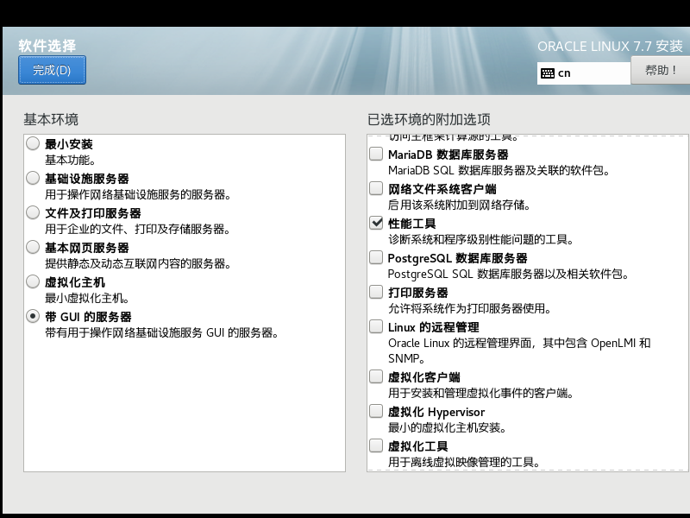Open help with the 帮助! button
Image resolution: width=690 pixels, height=518 pixels.
[x=660, y=70]
